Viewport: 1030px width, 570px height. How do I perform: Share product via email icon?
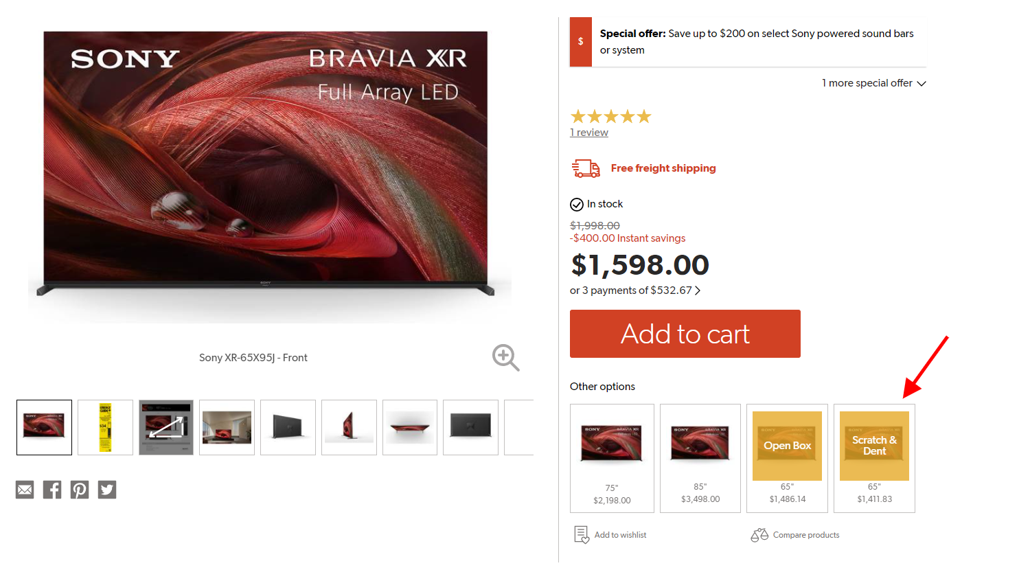tap(25, 490)
